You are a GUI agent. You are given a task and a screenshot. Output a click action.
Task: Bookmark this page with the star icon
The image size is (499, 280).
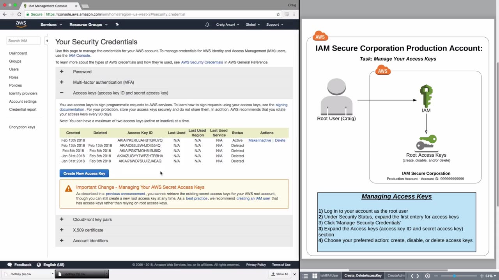[x=278, y=14]
